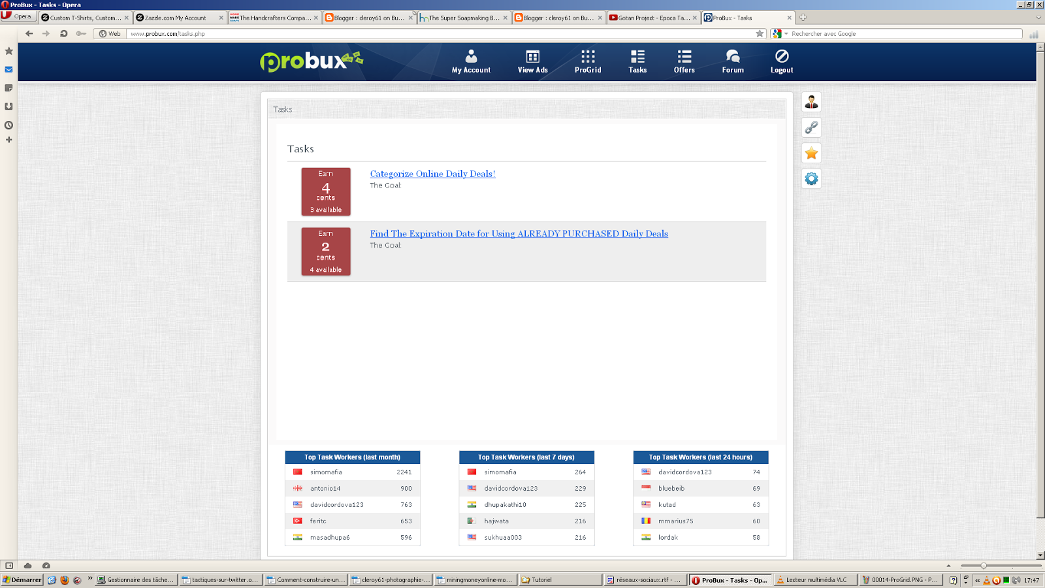
Task: Click dhupakathi10 in last 7 days table
Action: coord(505,504)
